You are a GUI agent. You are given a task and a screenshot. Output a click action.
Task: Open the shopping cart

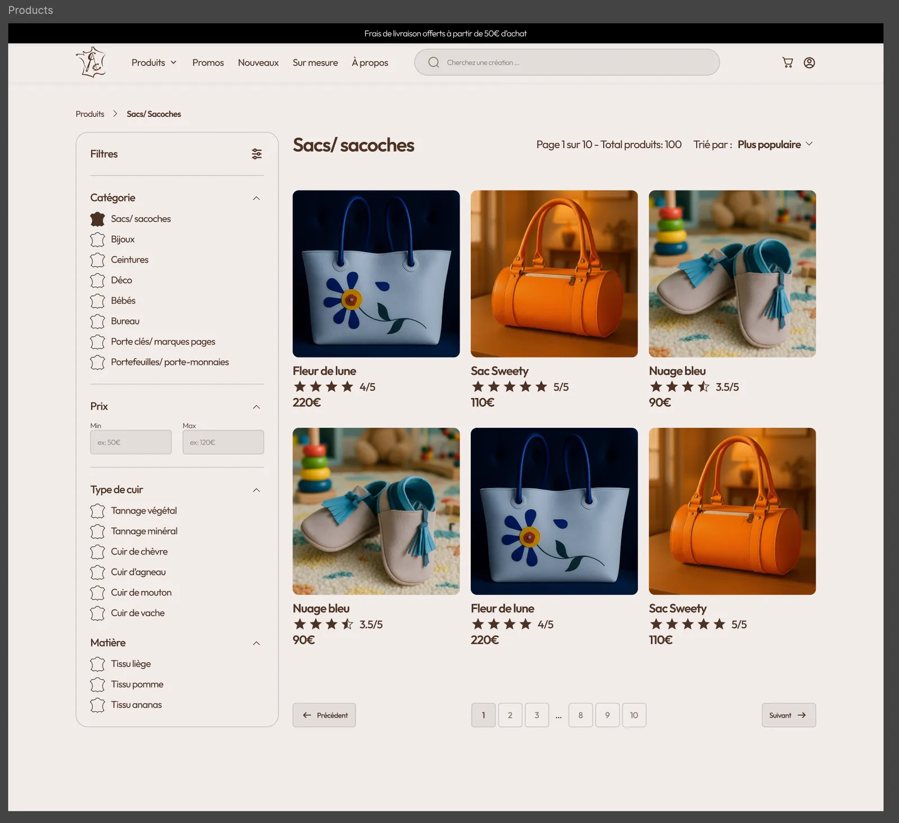(787, 62)
